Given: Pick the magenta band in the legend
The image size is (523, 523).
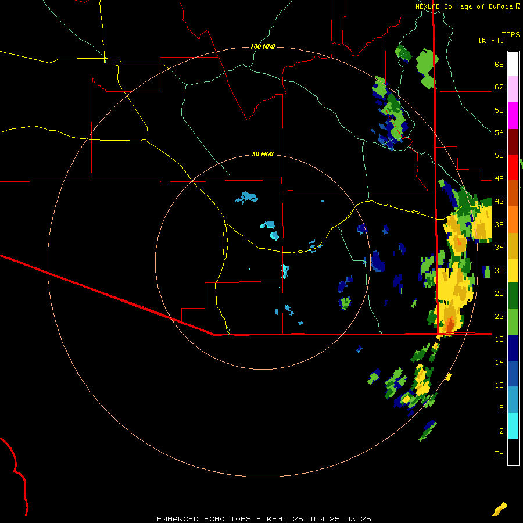Looking at the screenshot, I should point(513,116).
